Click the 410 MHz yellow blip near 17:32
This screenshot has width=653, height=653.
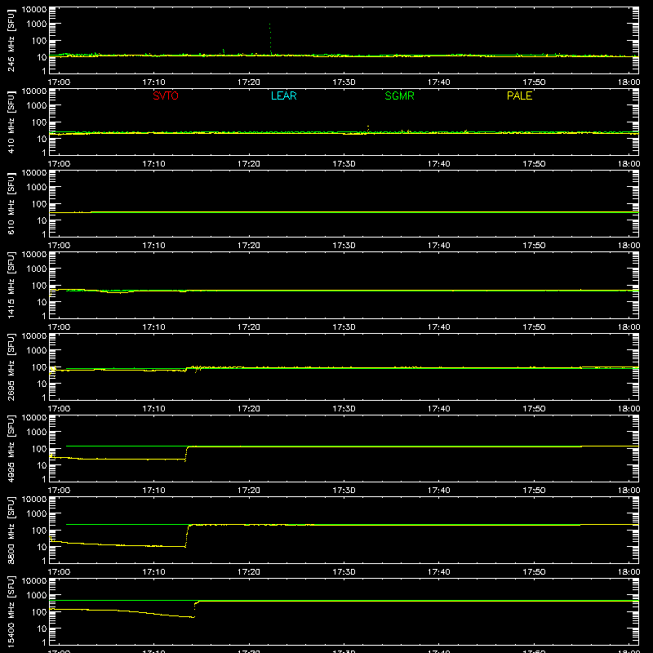[368, 129]
